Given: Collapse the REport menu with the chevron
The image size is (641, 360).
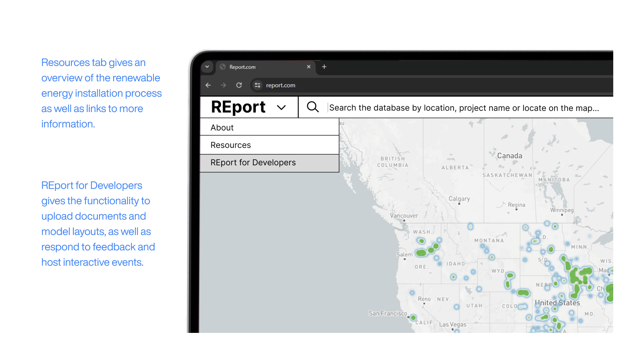Looking at the screenshot, I should click(x=281, y=108).
